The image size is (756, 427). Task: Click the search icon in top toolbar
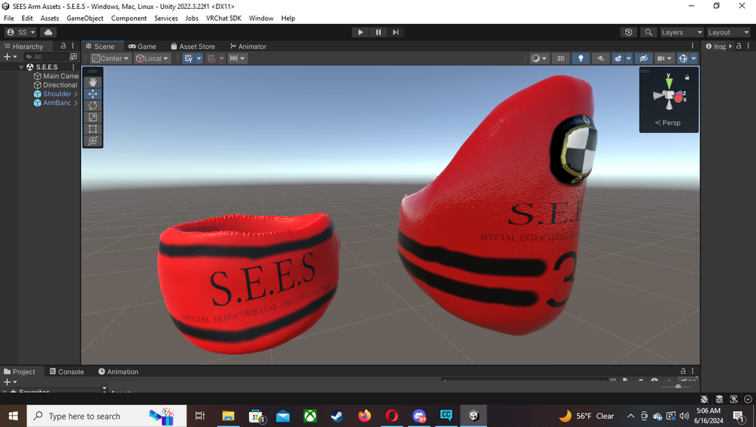click(648, 32)
